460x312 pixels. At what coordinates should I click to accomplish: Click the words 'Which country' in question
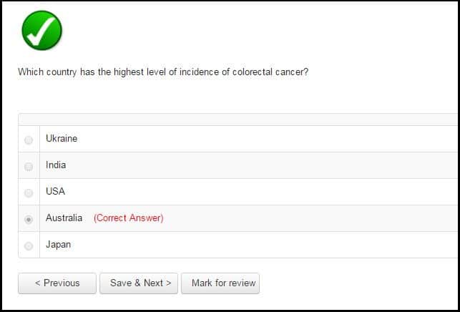coord(47,72)
